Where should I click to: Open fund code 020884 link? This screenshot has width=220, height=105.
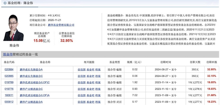click(9, 70)
